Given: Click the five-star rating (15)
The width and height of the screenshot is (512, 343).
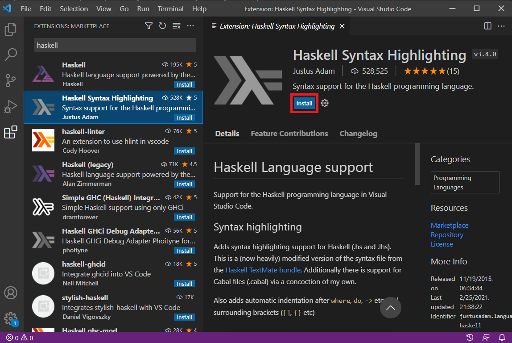Looking at the screenshot, I should coord(431,71).
